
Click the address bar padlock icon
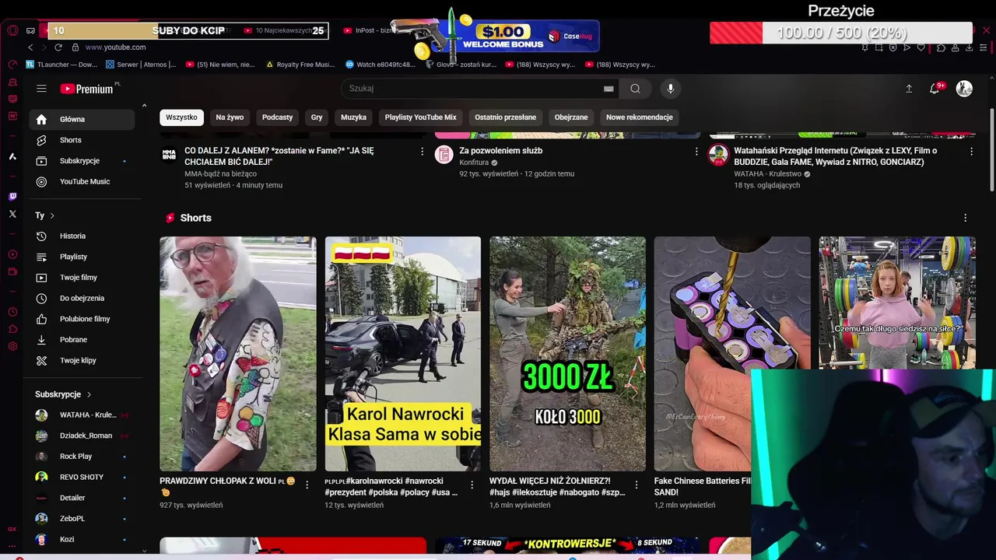(74, 47)
